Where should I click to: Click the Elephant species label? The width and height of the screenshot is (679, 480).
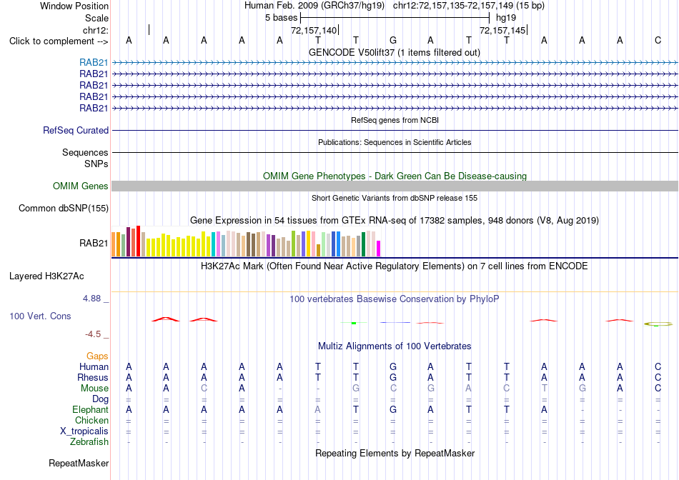pos(90,409)
